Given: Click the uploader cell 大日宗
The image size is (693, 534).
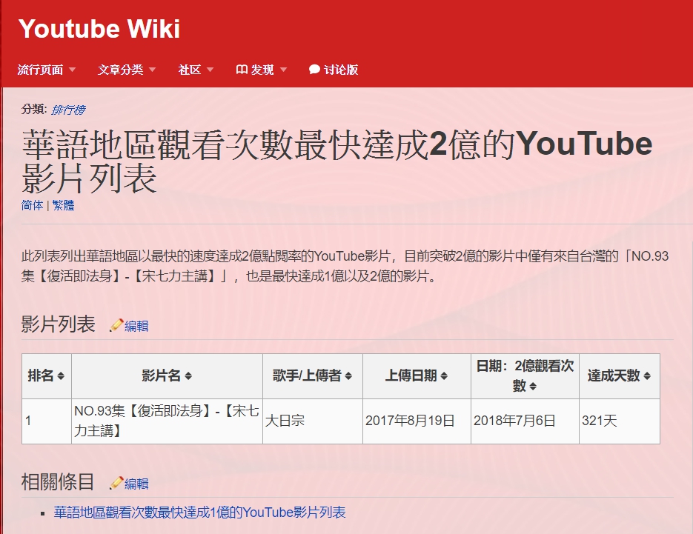Looking at the screenshot, I should (x=313, y=421).
